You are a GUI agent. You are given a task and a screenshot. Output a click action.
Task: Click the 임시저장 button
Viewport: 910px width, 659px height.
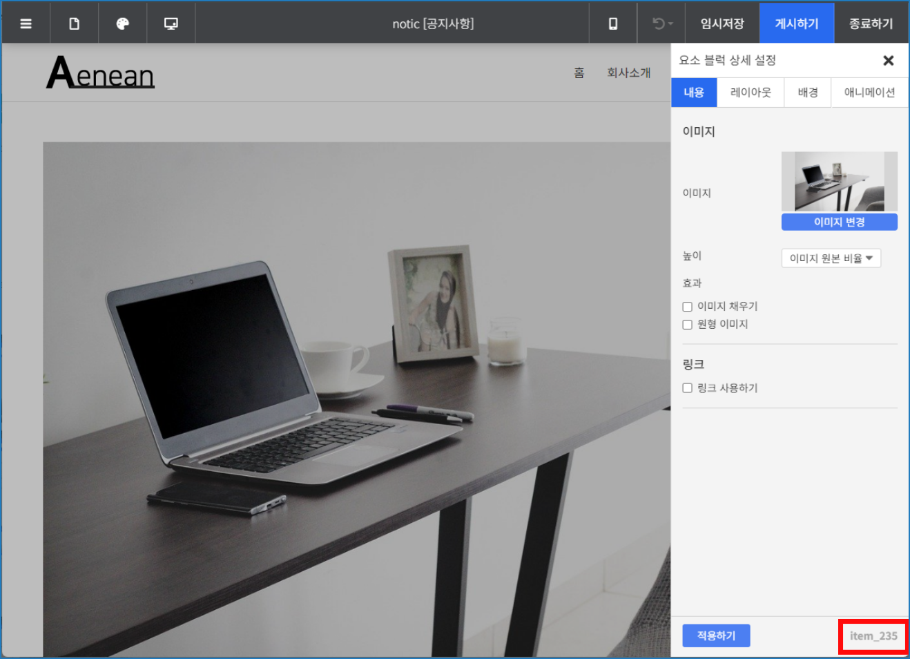coord(722,23)
